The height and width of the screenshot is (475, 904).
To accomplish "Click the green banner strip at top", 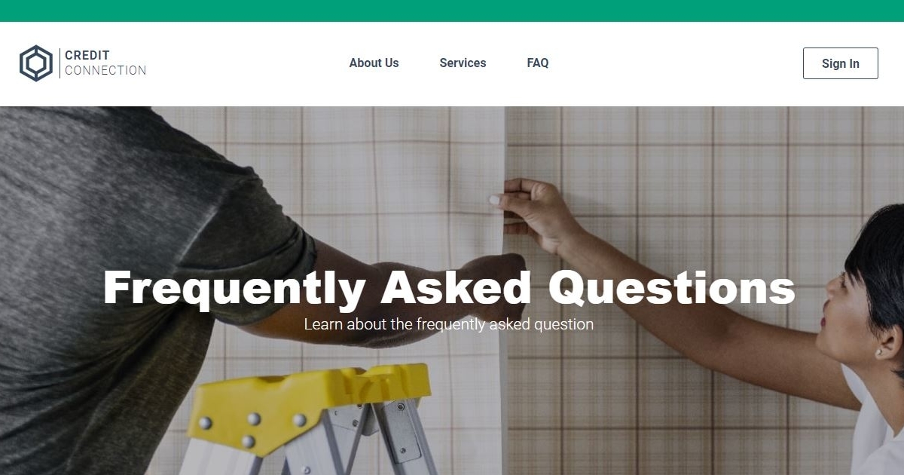I will [452, 11].
